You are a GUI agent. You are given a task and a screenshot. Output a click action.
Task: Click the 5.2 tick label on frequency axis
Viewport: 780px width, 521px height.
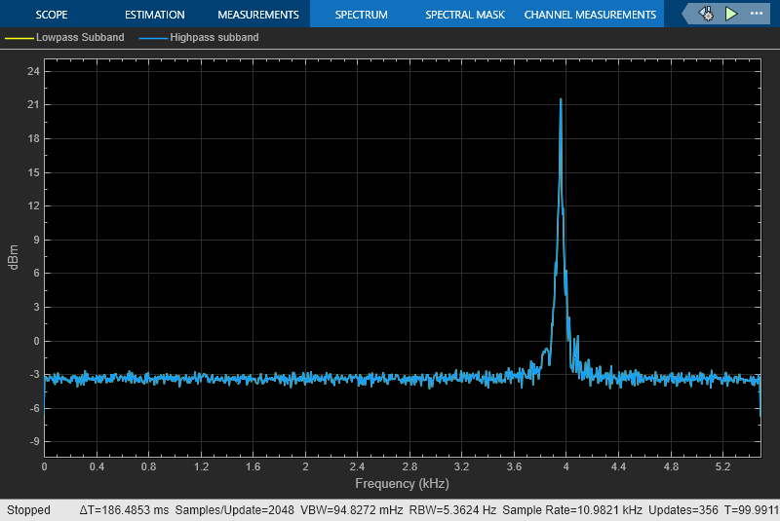722,466
